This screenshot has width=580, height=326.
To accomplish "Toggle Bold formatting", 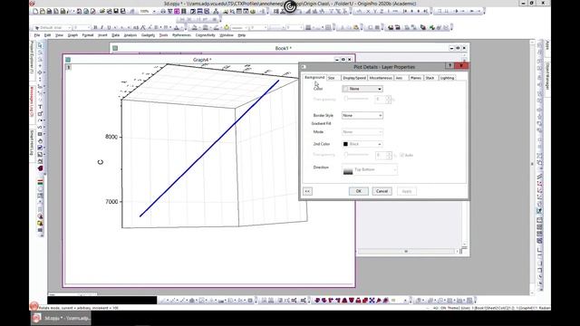I will coord(95,28).
